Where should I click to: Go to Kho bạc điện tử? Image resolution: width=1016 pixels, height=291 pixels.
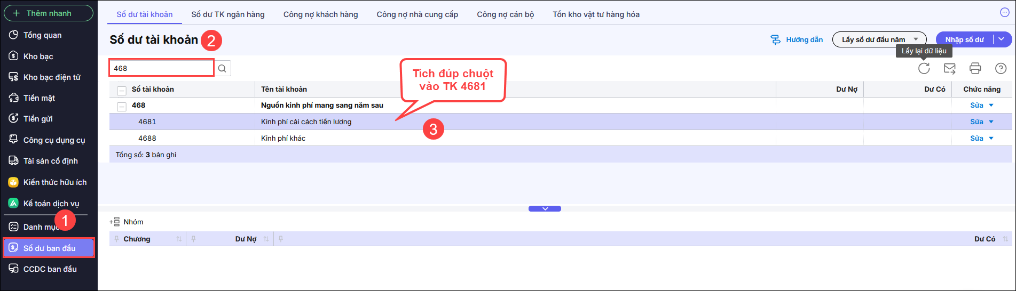(x=52, y=77)
